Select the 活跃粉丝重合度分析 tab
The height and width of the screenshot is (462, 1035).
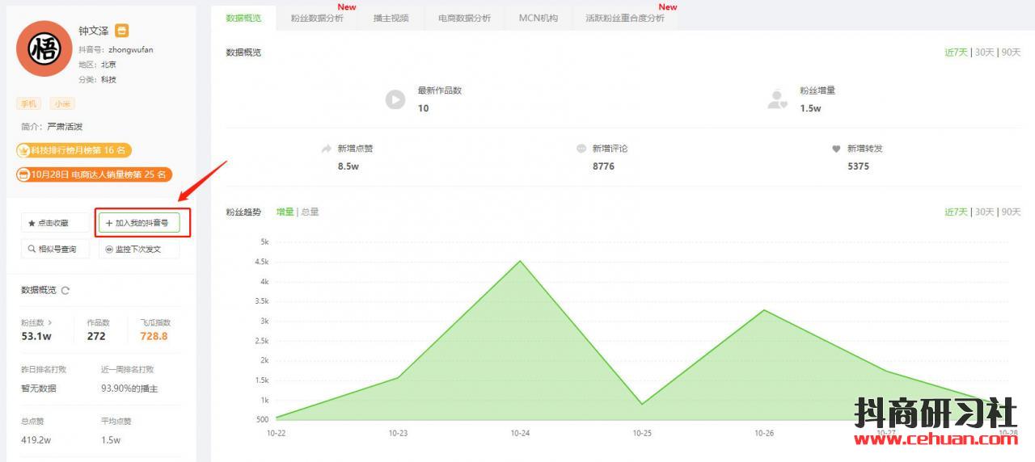click(625, 18)
